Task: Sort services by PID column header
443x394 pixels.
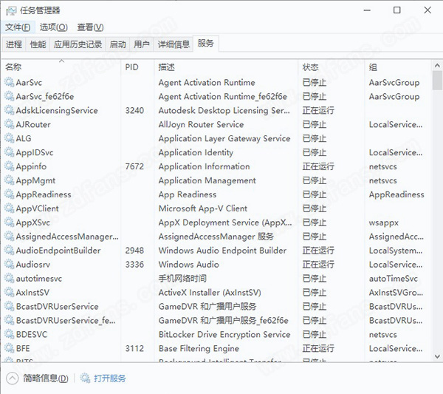Action: (x=137, y=67)
